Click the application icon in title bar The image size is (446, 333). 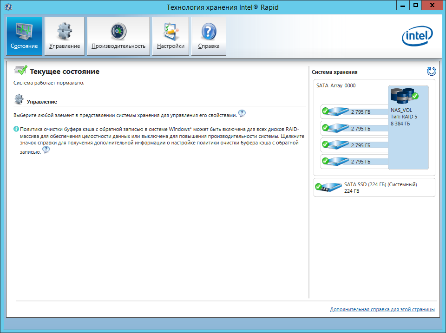(x=8, y=7)
